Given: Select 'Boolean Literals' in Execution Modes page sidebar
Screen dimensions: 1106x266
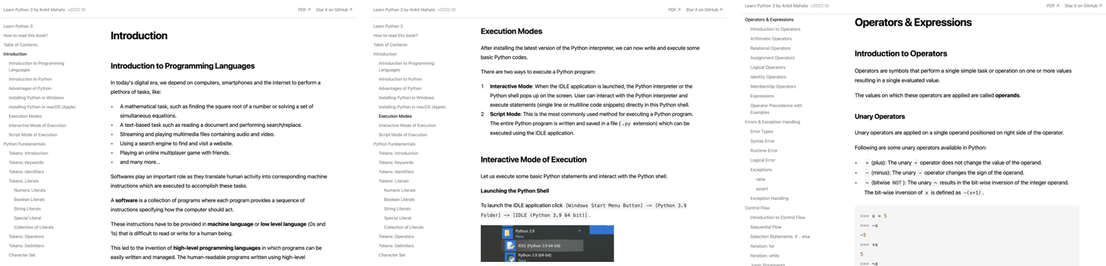Looking at the screenshot, I should pyautogui.click(x=400, y=199).
